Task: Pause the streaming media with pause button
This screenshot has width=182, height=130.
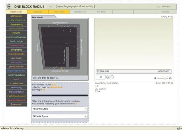Action: [x=101, y=77]
